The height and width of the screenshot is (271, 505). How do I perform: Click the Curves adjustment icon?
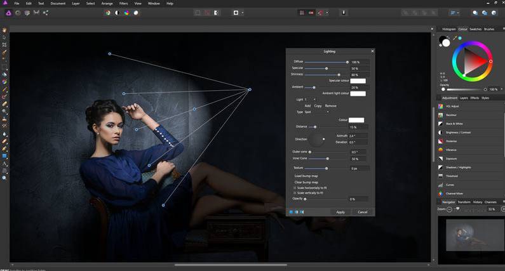point(441,185)
